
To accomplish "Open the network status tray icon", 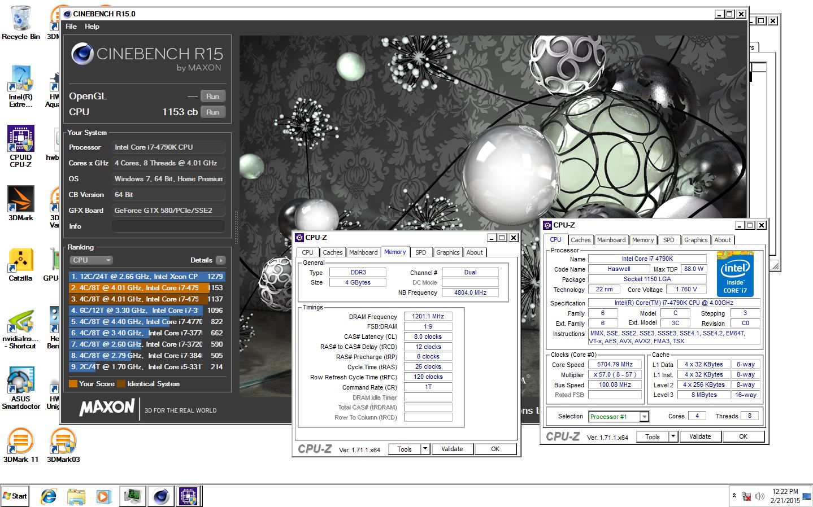I will click(x=746, y=496).
